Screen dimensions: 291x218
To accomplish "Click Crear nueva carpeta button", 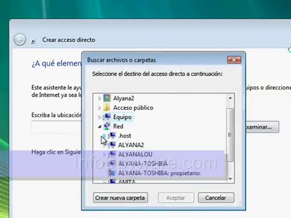I will click(121, 197).
